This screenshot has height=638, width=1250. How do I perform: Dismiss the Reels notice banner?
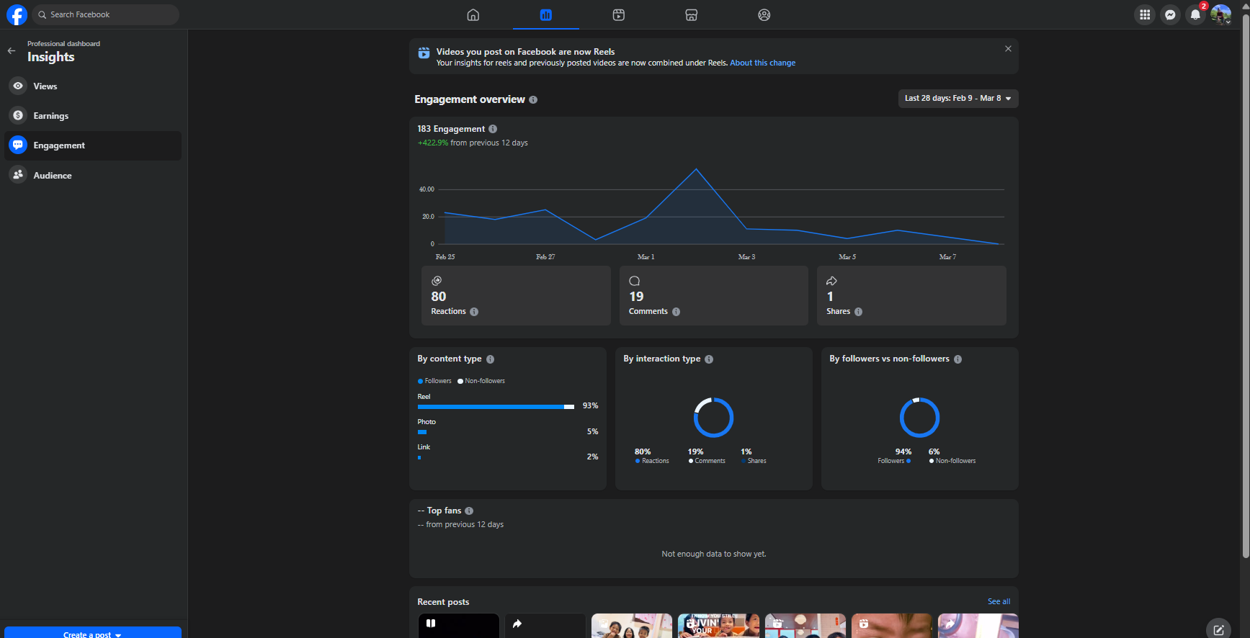pos(1008,49)
